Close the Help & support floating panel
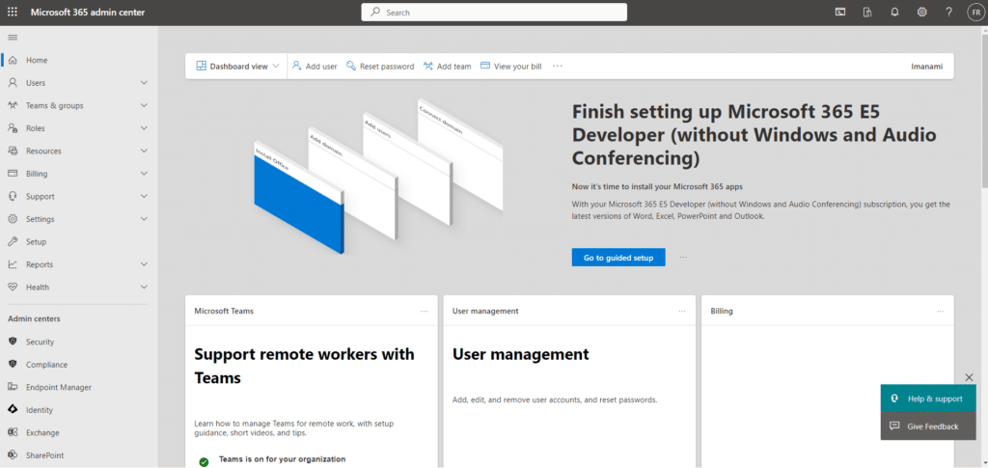The image size is (988, 468). pos(969,377)
